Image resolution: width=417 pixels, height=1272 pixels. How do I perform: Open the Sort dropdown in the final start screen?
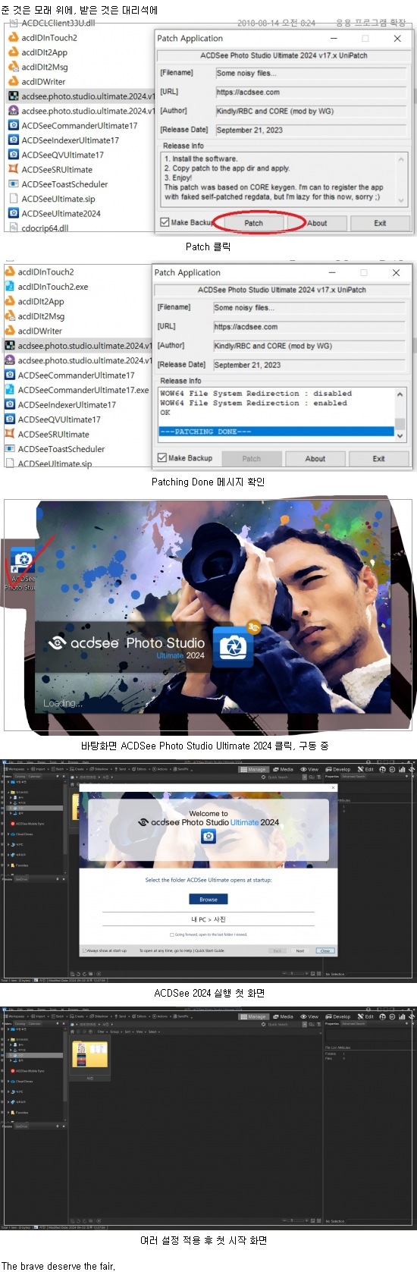[128, 1032]
